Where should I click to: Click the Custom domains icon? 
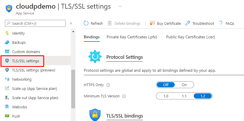point(7,52)
